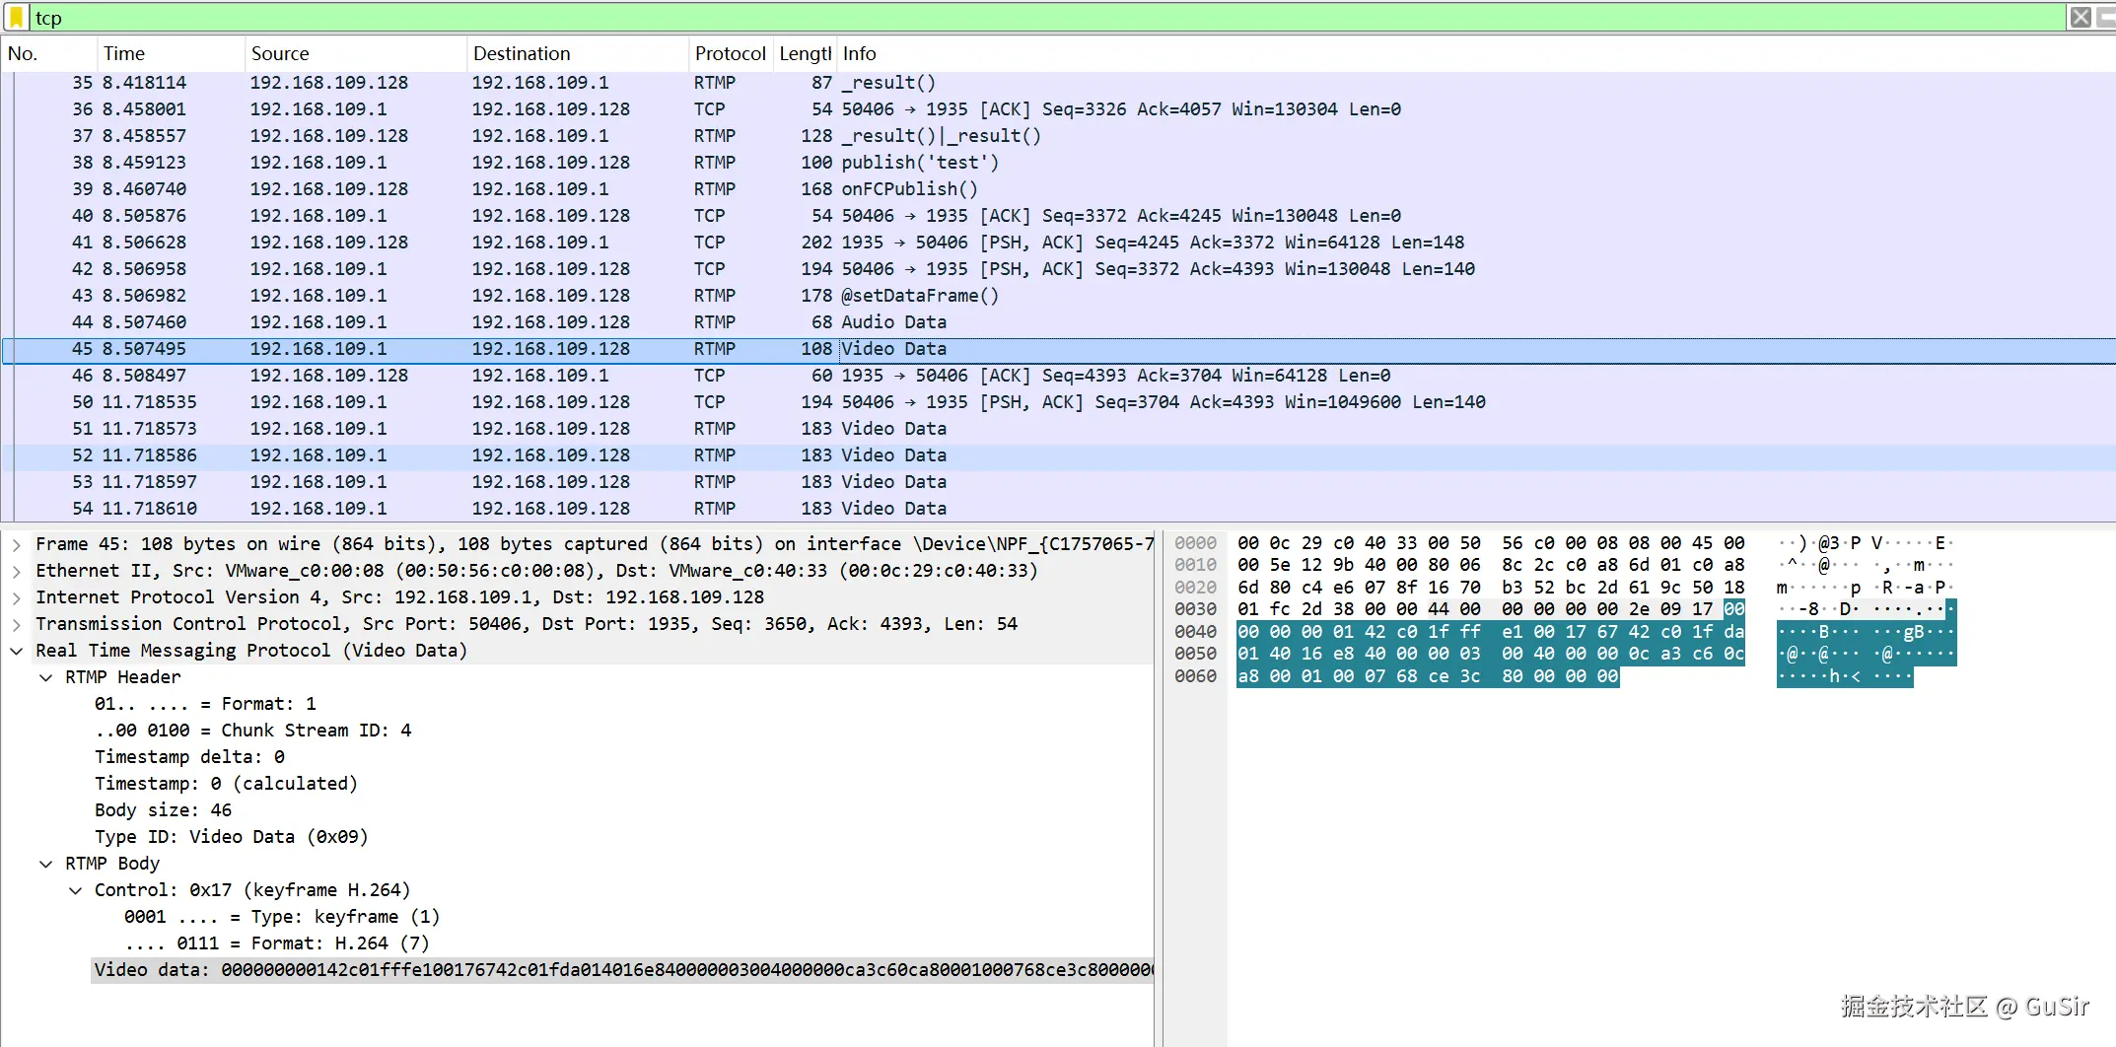Image resolution: width=2116 pixels, height=1047 pixels.
Task: Expand the Ethernet II section
Action: point(17,571)
